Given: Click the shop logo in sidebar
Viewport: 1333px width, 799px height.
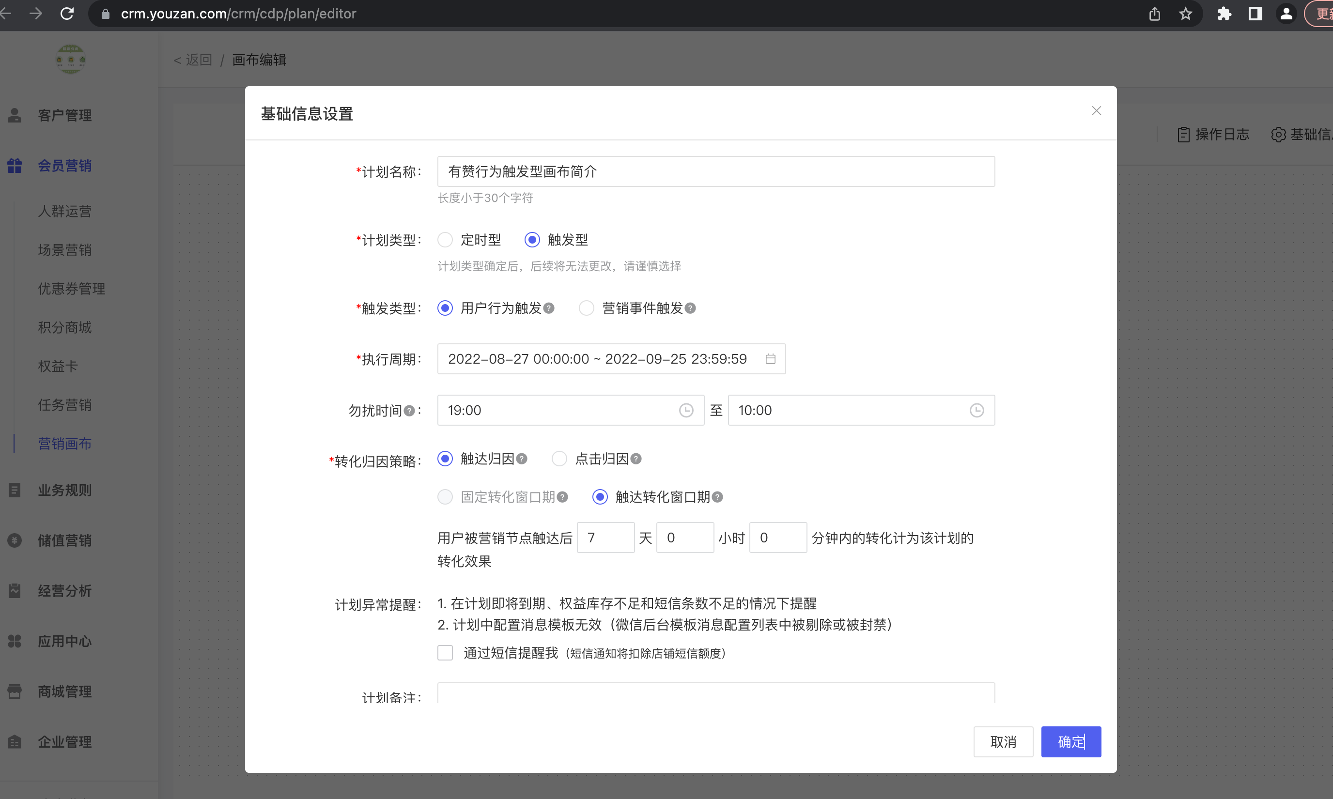Looking at the screenshot, I should coord(71,59).
